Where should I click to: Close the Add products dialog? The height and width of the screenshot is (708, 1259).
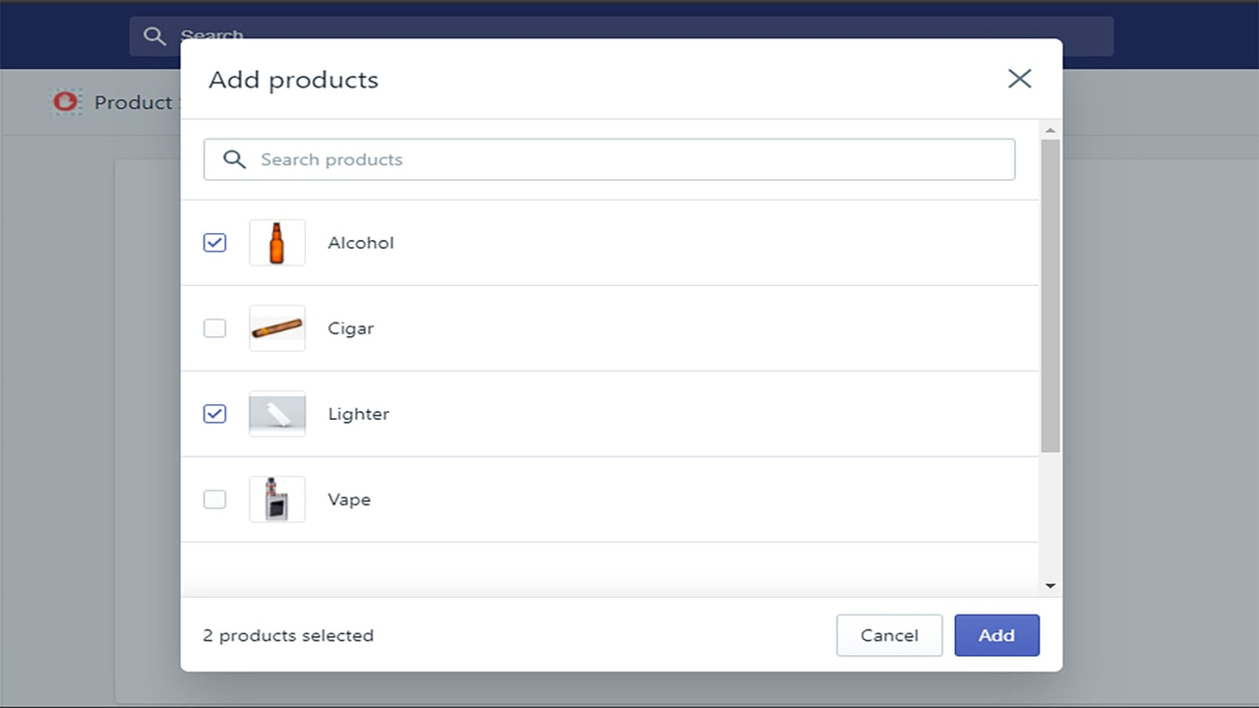(1019, 79)
